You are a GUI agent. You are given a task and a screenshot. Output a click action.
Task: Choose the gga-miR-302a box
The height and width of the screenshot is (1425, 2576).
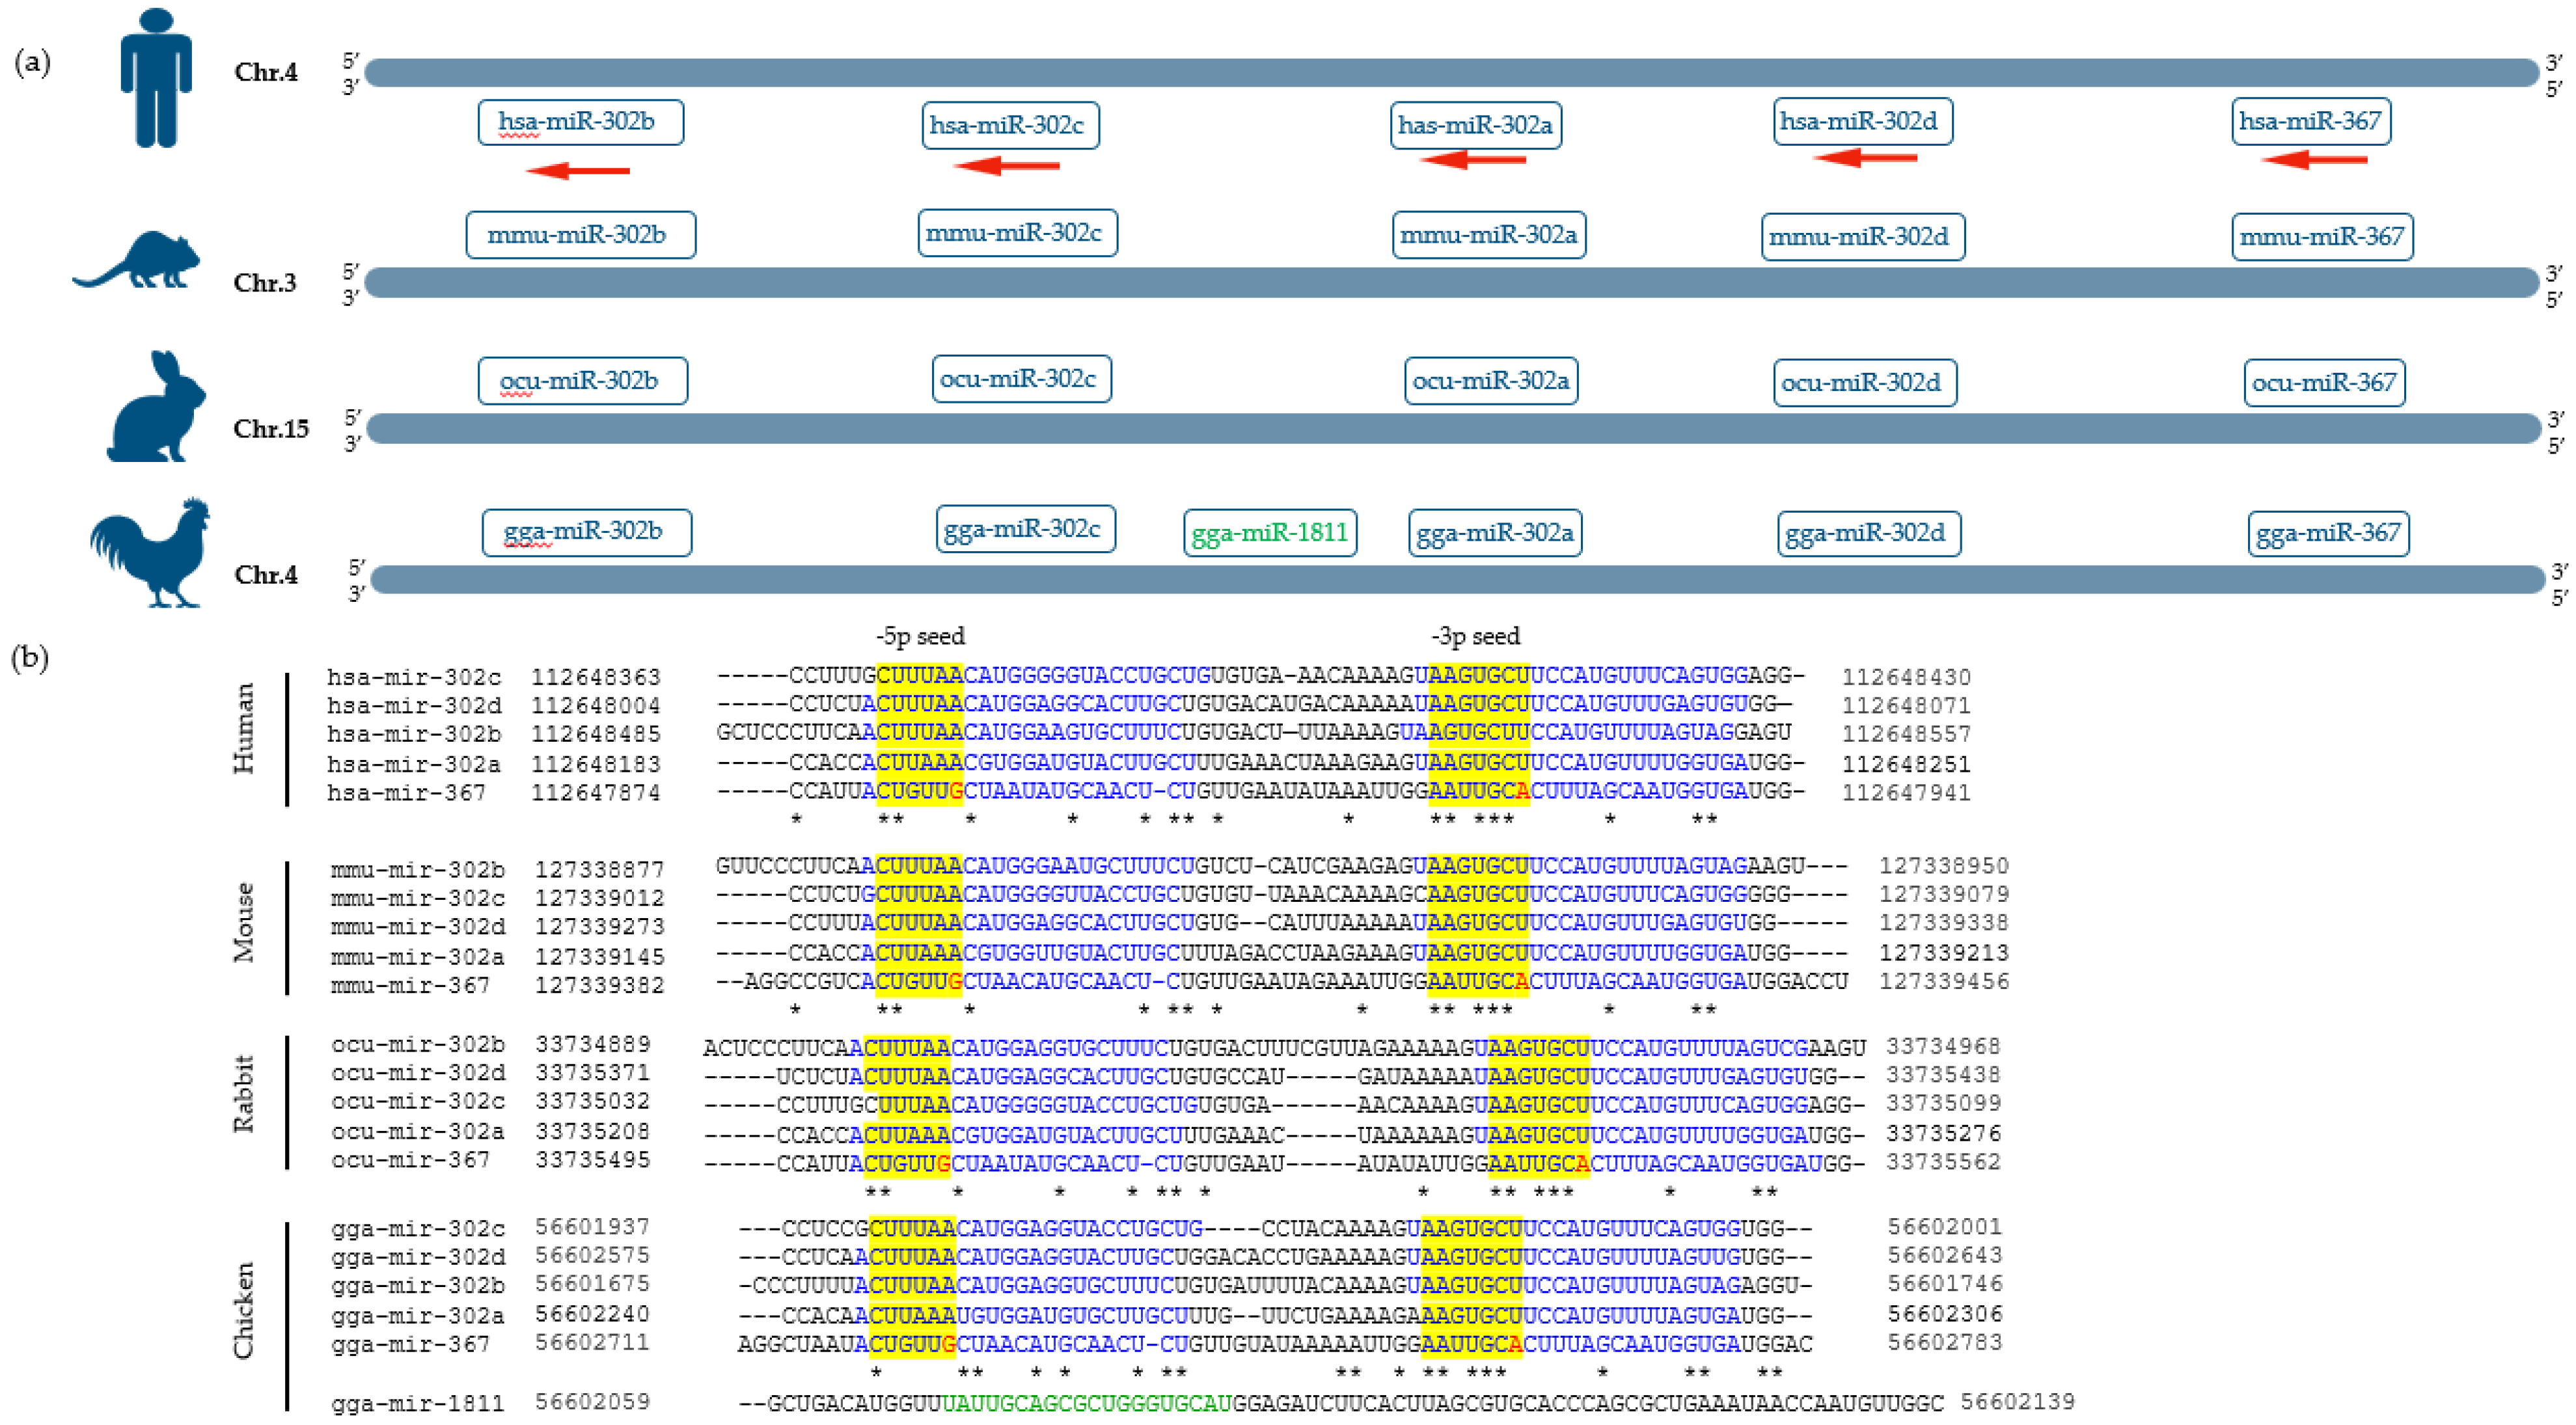(1495, 533)
